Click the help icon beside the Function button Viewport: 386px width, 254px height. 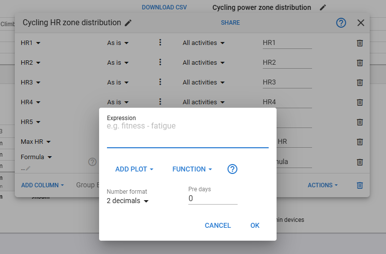click(x=233, y=169)
